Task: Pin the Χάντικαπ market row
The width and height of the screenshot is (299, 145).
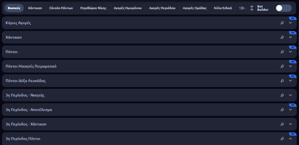Action: pyautogui.click(x=282, y=37)
